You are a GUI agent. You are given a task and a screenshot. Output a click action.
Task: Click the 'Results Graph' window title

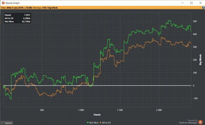[12, 3]
